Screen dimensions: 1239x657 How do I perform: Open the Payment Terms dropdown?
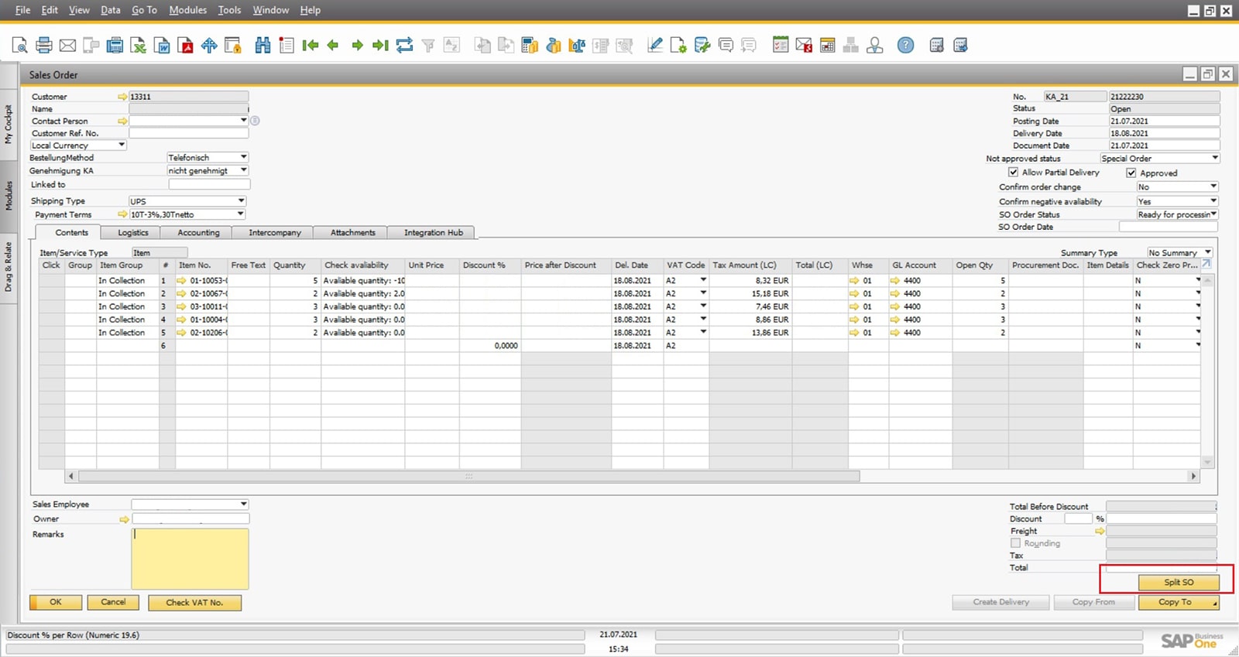(x=241, y=214)
